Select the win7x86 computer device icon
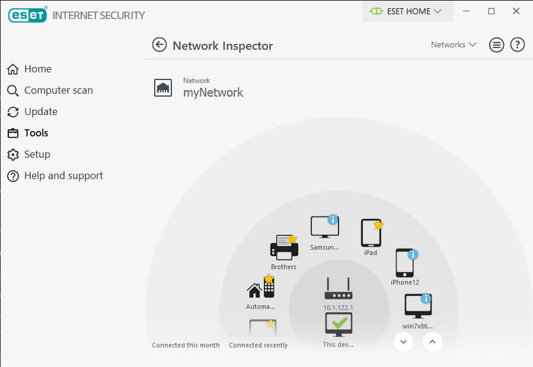 [x=418, y=306]
